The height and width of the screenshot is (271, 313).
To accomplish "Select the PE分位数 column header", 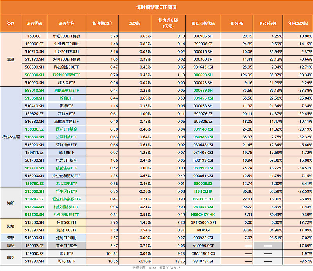I will (268, 24).
